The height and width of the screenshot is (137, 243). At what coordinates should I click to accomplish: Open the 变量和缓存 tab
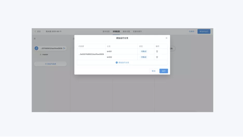coord(137,31)
